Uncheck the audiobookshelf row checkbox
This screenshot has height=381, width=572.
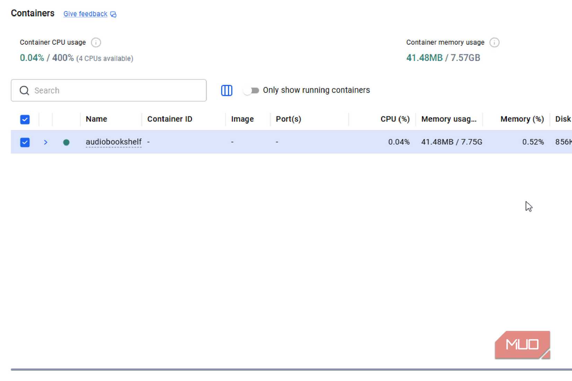pyautogui.click(x=25, y=142)
